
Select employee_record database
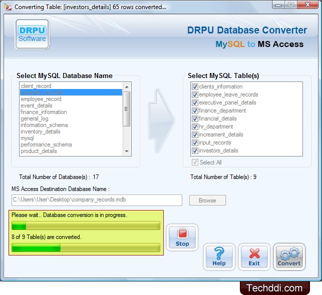point(71,99)
